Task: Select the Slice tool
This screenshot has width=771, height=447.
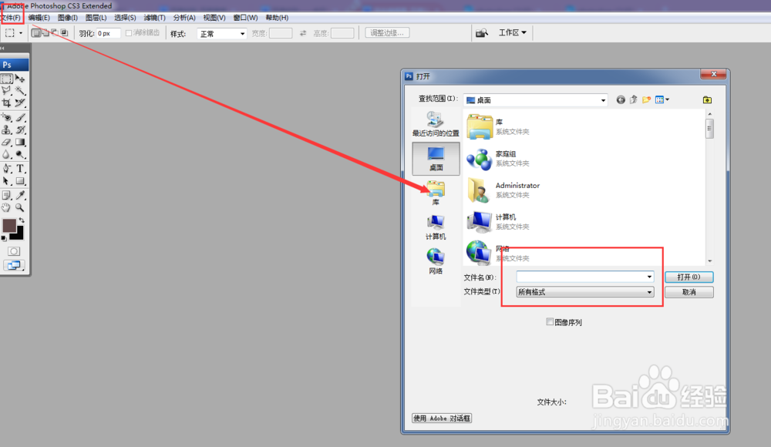Action: [x=20, y=103]
